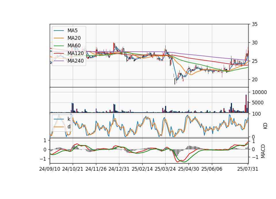Viewport: 276px width, 199px height.
Task: Click the MA60 legend label
Action: pyautogui.click(x=74, y=46)
